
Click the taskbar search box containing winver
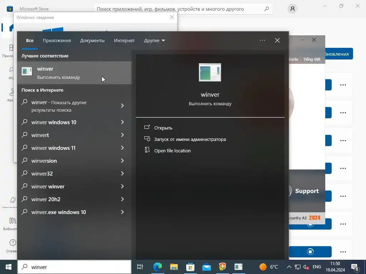pyautogui.click(x=74, y=267)
